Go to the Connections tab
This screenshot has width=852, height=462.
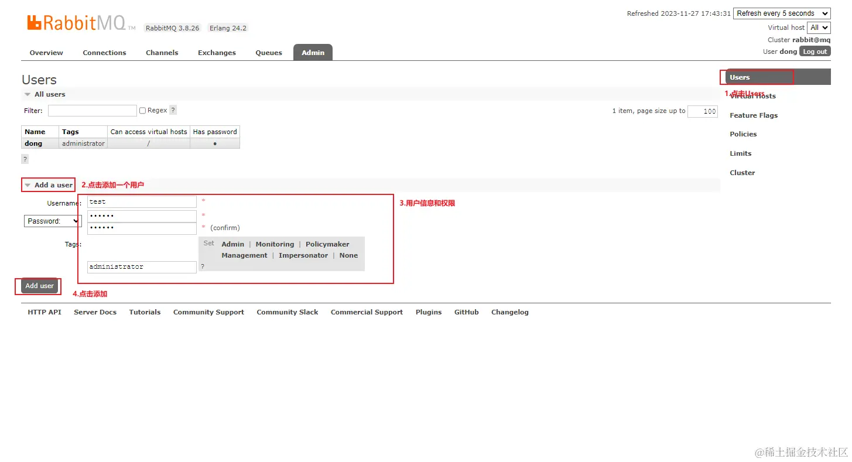click(104, 53)
